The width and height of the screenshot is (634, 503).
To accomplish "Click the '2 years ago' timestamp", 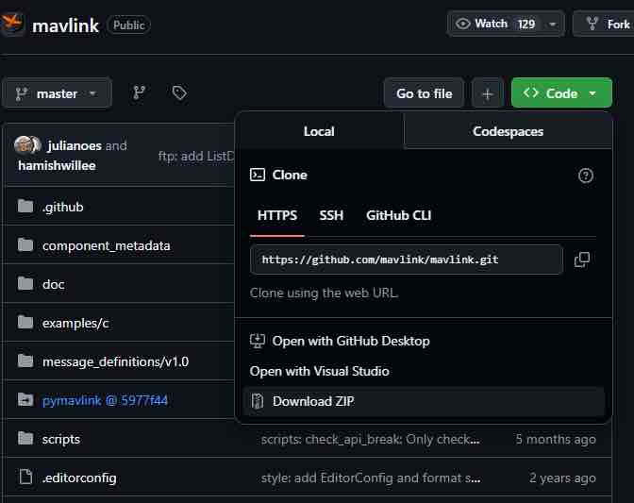I will (x=562, y=478).
